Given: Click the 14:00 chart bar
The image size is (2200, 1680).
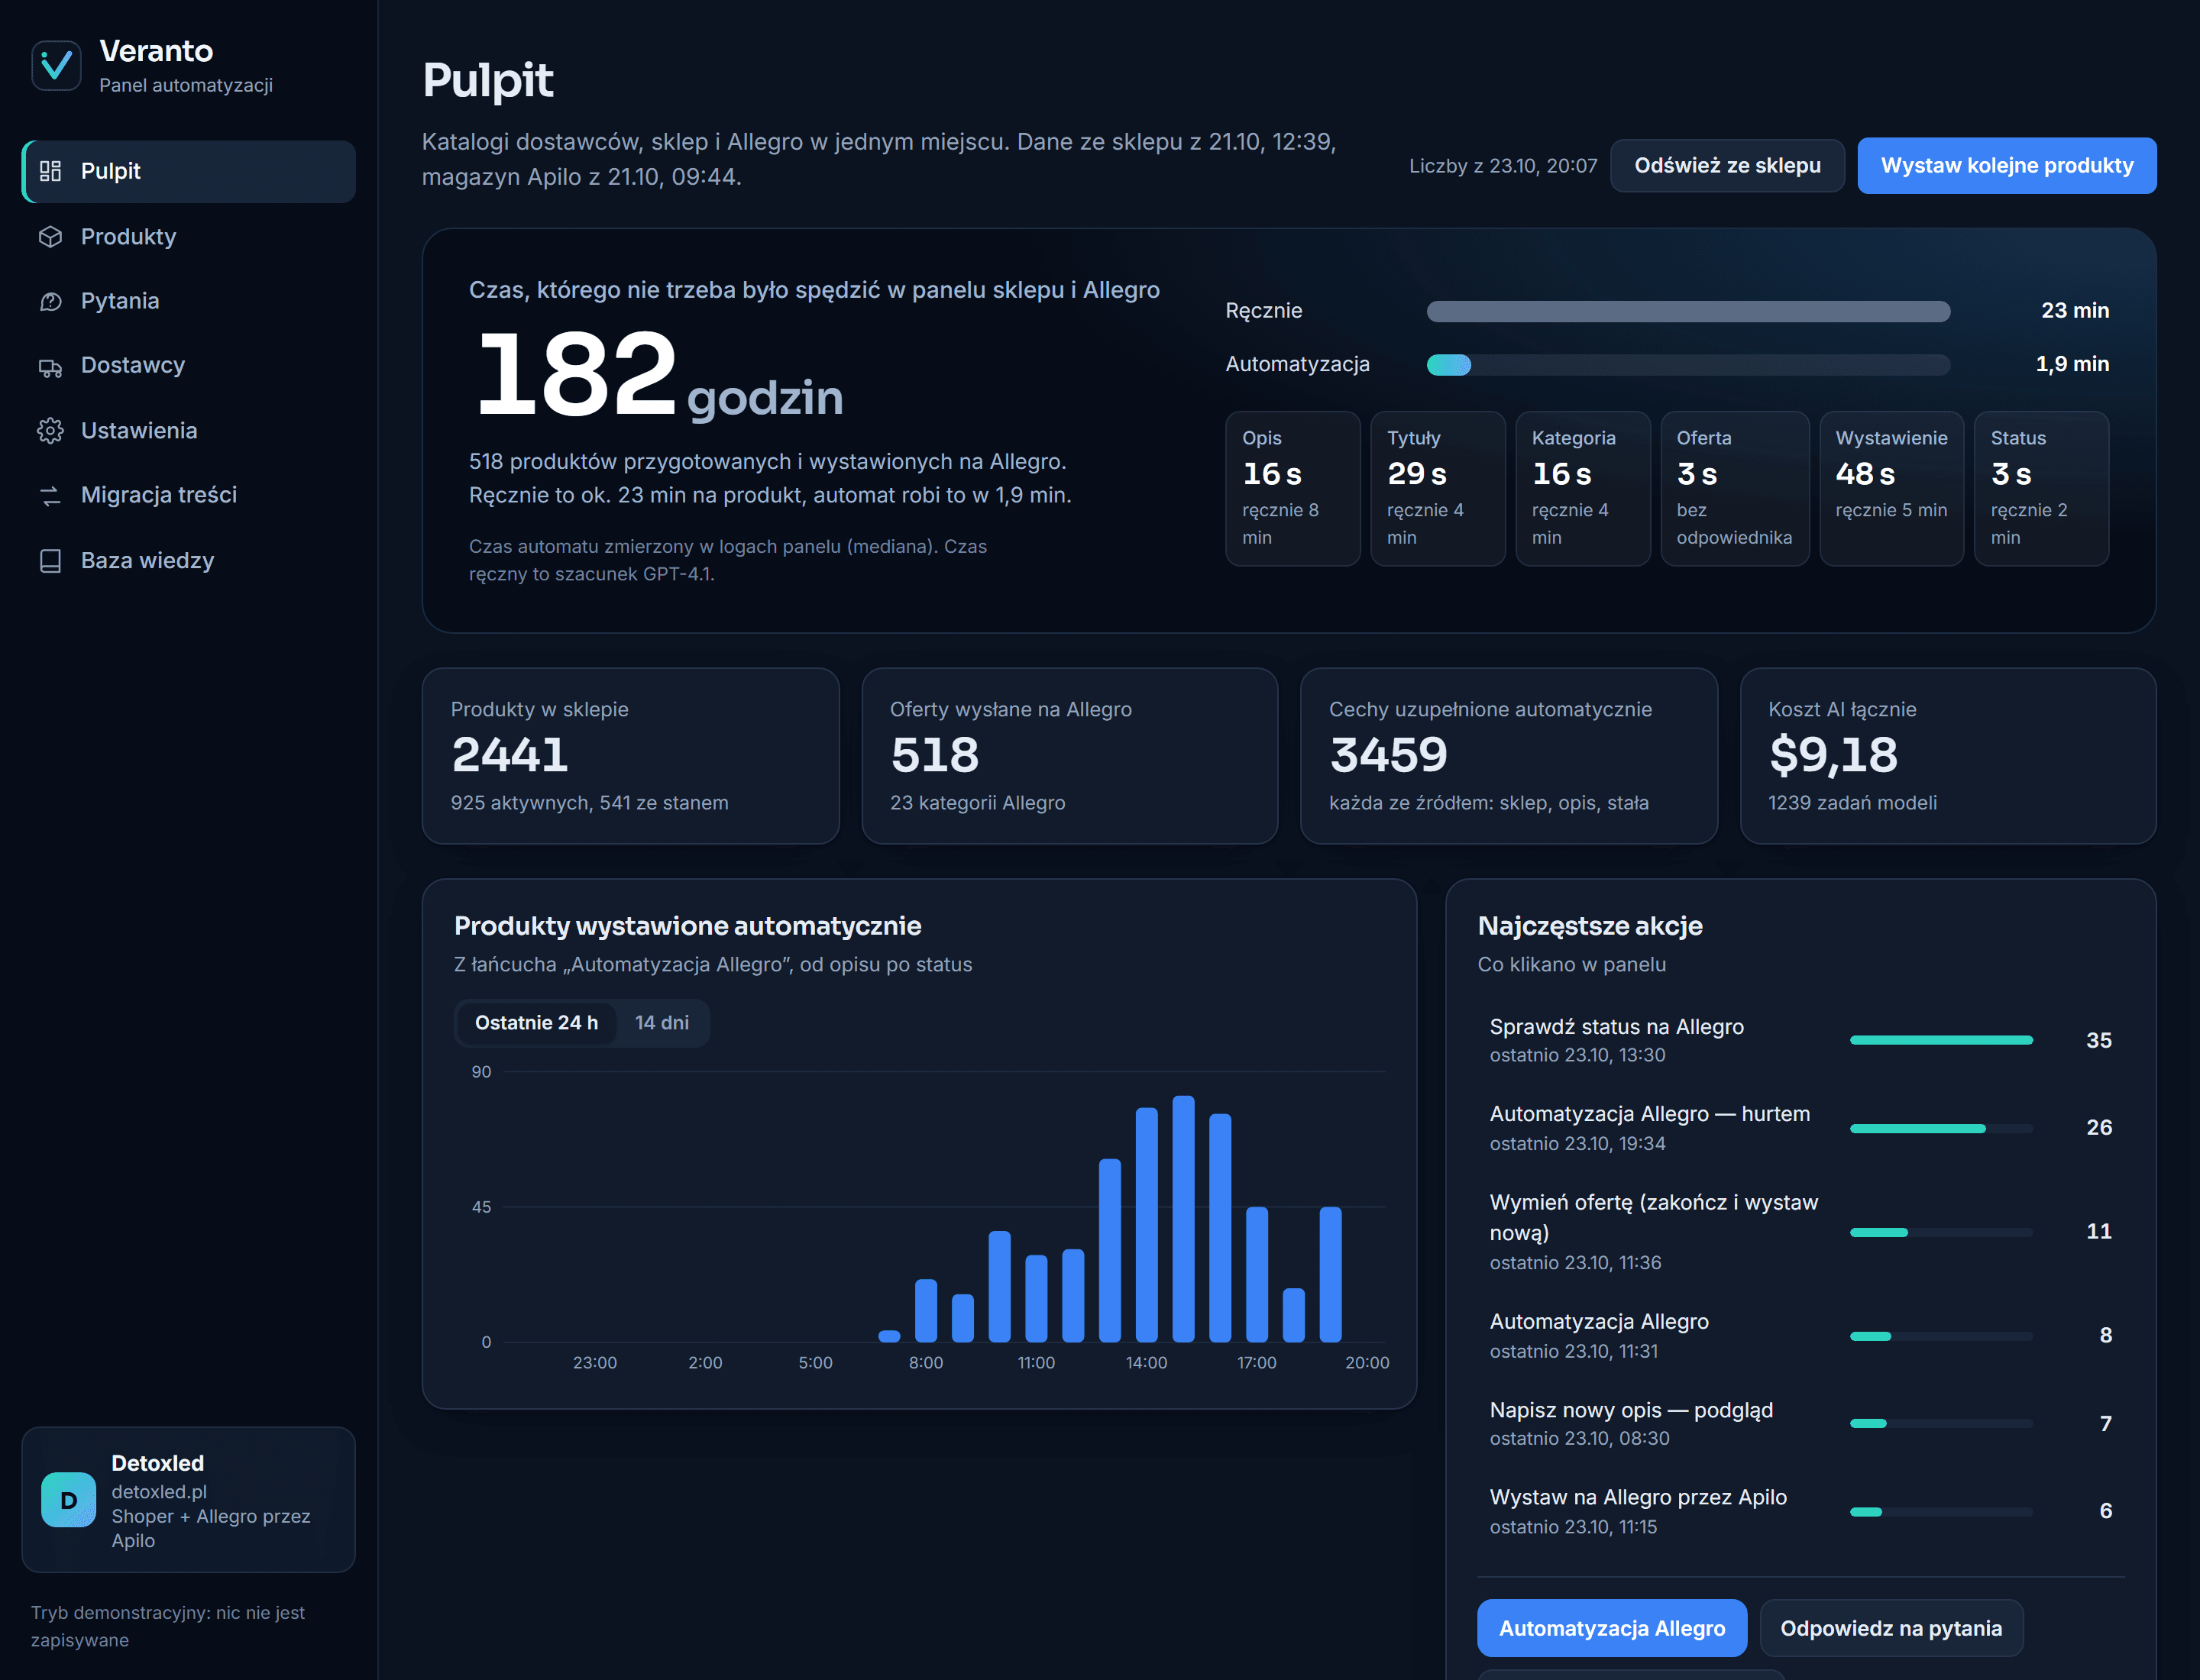Looking at the screenshot, I should [x=1147, y=1224].
